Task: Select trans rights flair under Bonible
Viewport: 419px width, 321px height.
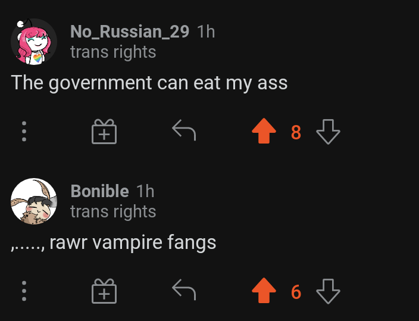Action: (113, 211)
